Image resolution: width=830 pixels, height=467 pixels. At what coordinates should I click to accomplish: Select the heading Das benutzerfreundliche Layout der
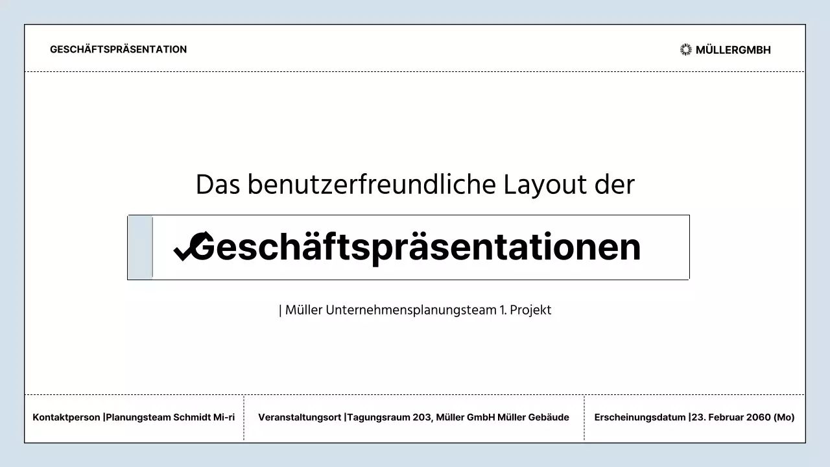tap(415, 184)
